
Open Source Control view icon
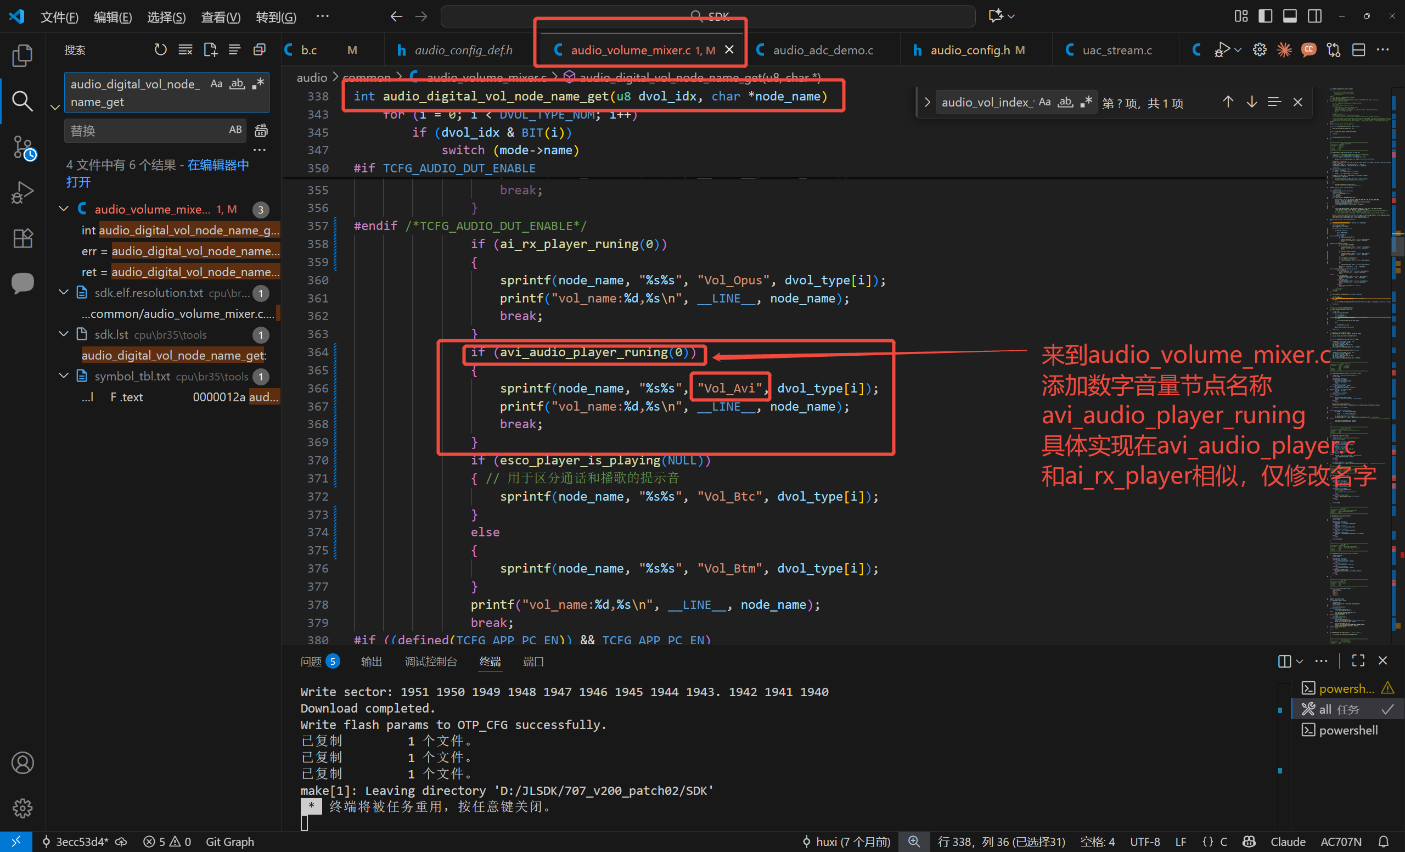23,147
